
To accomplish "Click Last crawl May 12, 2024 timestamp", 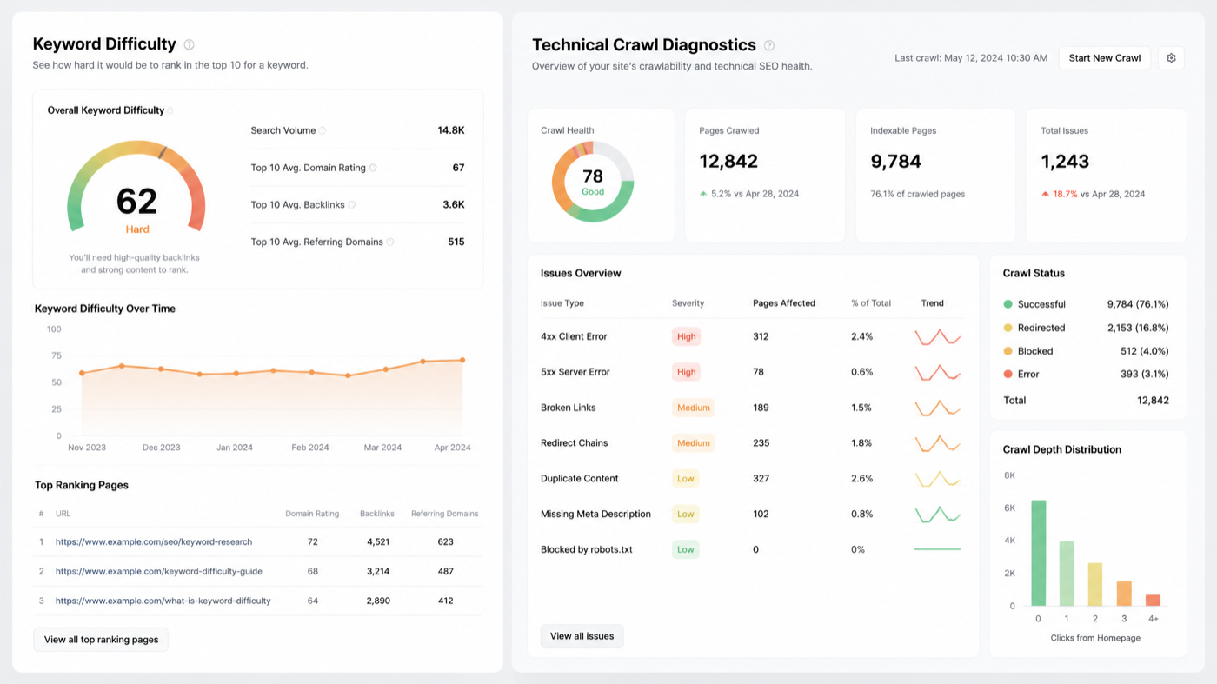I will coord(971,58).
